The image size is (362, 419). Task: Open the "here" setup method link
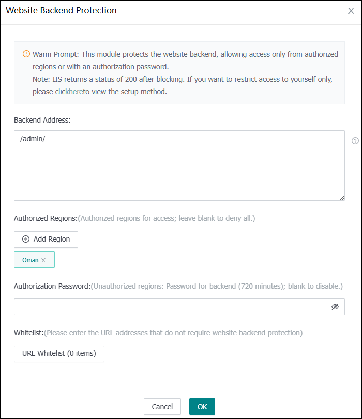coord(76,92)
